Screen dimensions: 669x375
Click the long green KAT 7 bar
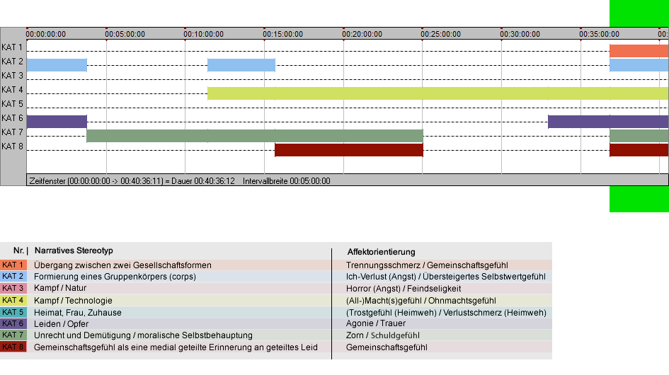[x=255, y=136]
